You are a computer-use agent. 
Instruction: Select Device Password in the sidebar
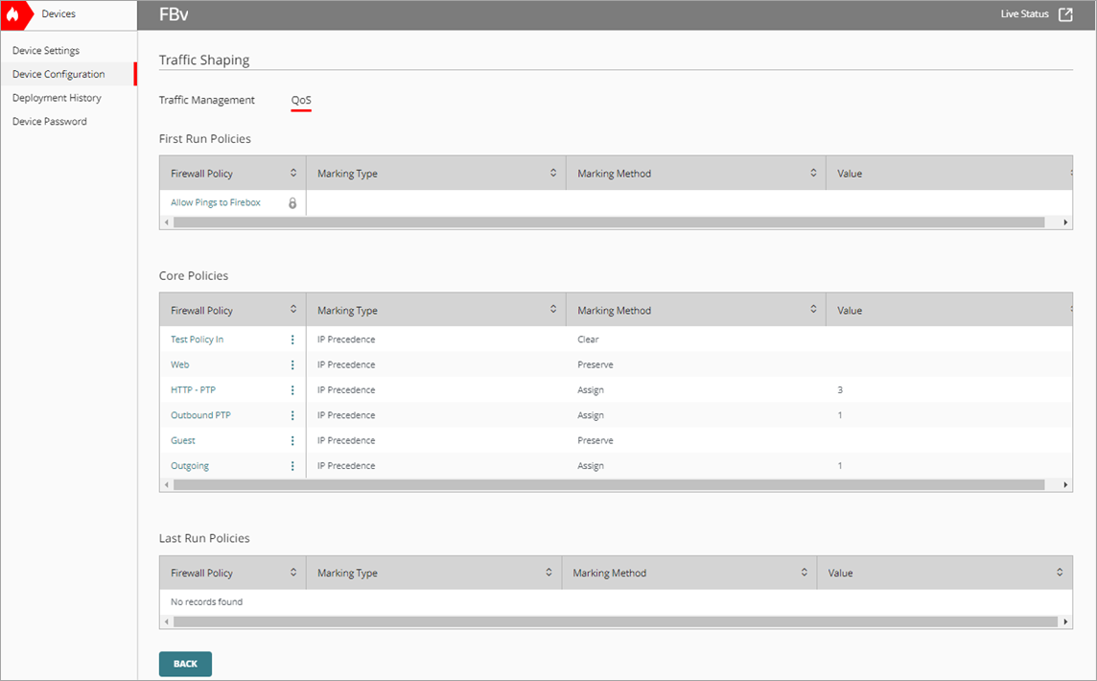point(49,121)
